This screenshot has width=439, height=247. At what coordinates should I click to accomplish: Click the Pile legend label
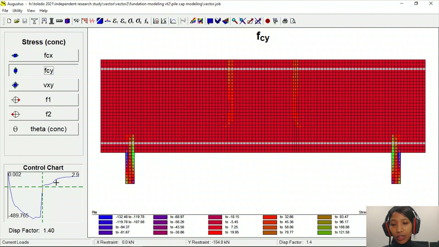94,212
